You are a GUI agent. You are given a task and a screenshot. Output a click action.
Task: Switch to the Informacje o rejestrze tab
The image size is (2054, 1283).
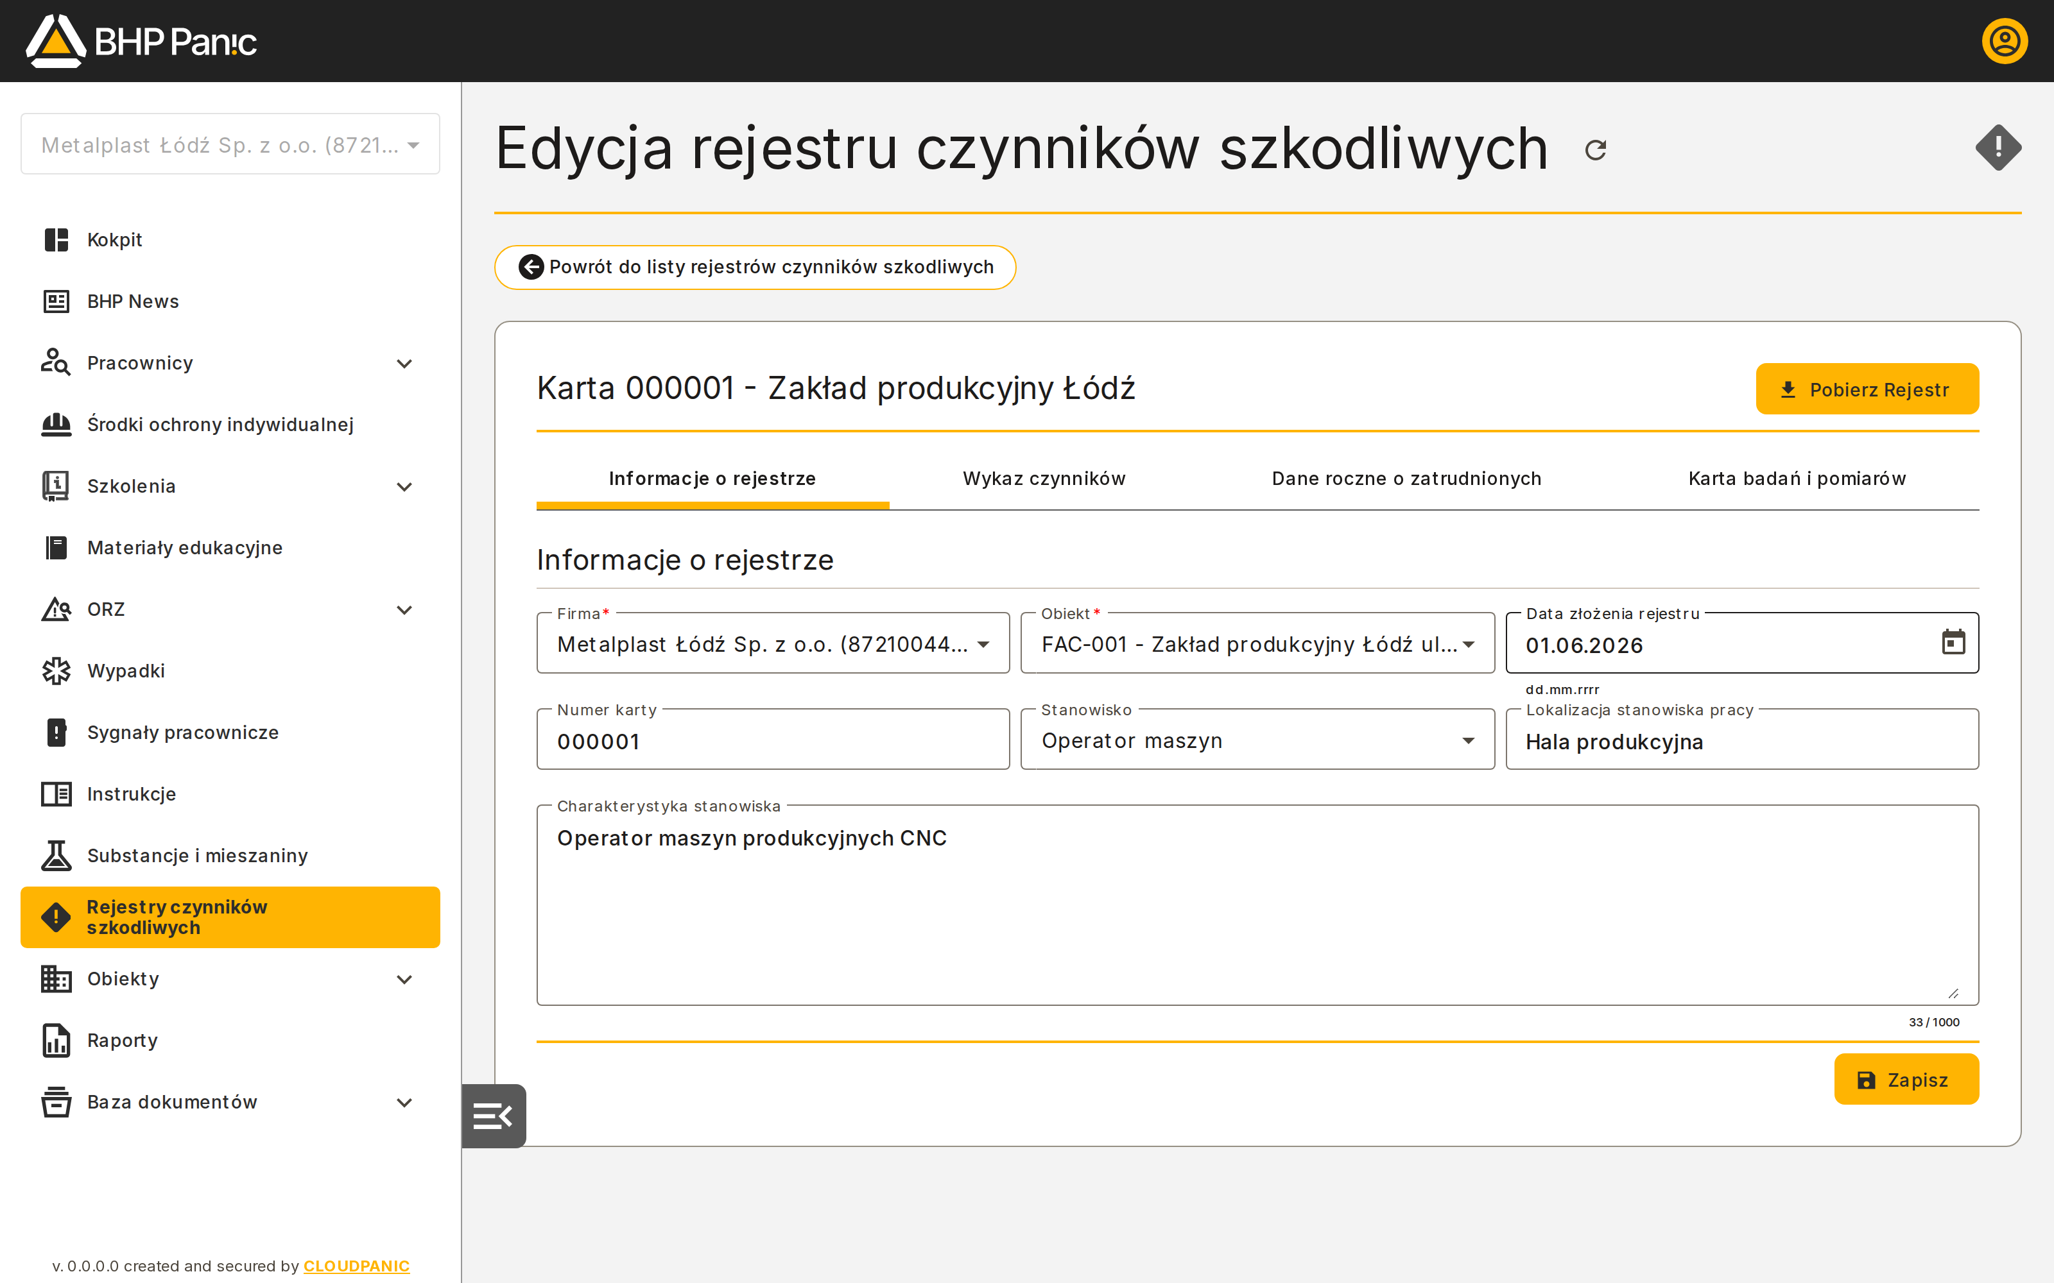tap(712, 479)
